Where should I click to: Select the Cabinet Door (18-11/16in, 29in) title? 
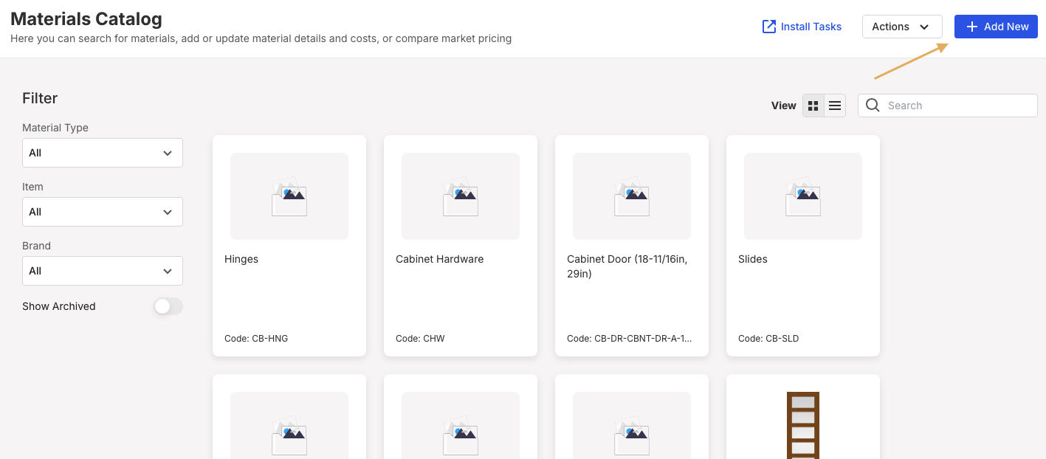click(627, 266)
